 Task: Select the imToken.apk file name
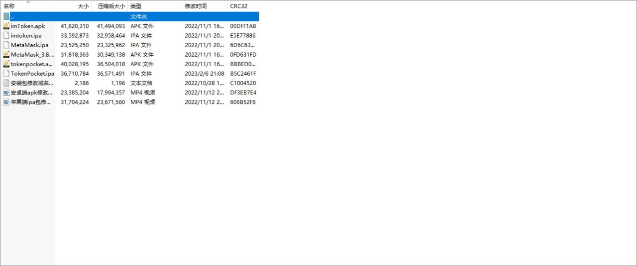tap(28, 26)
